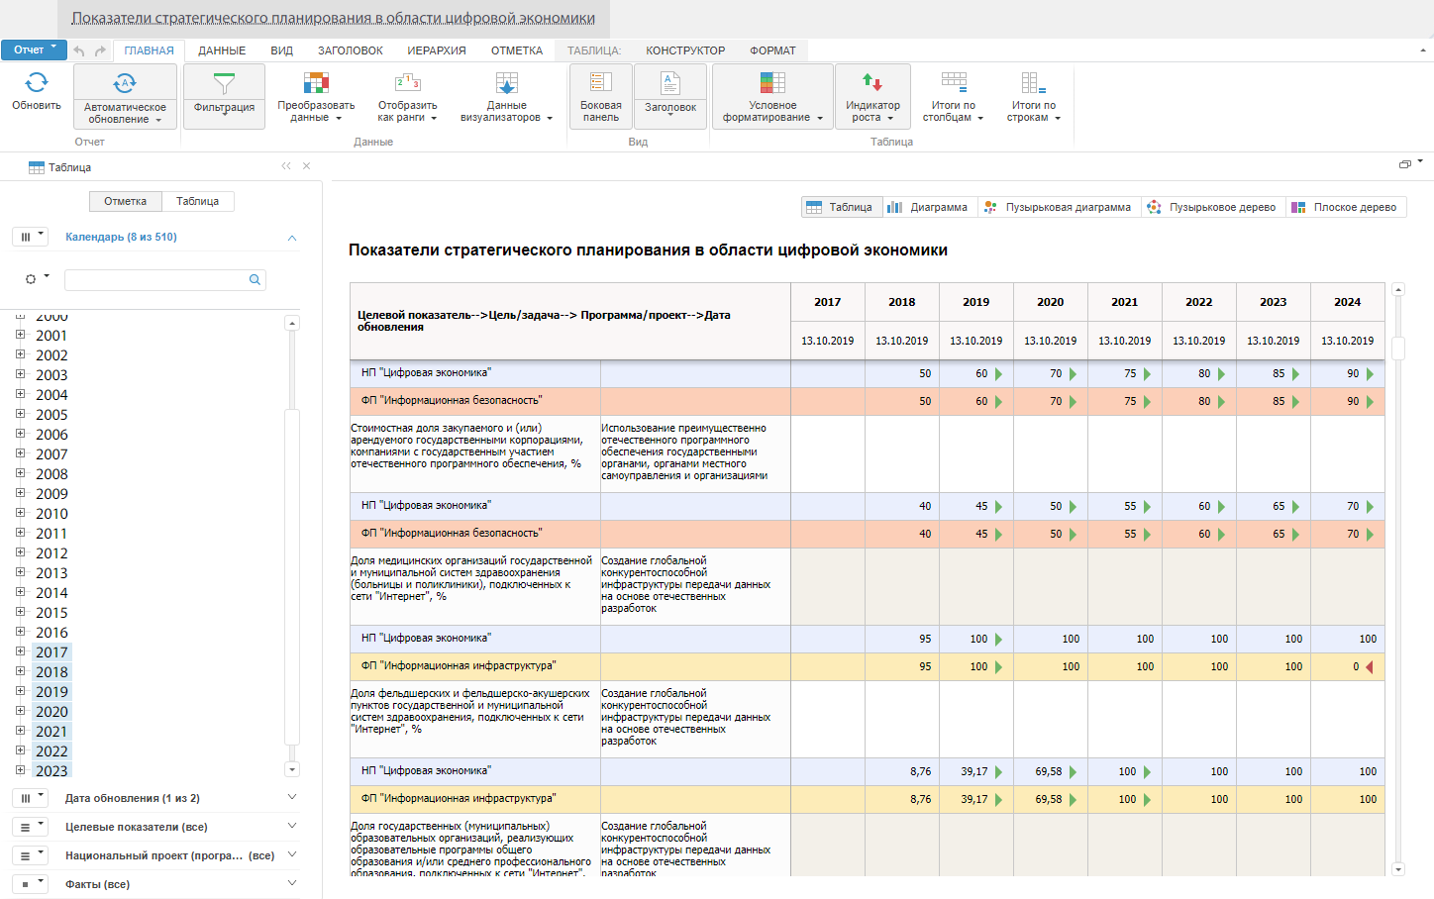Click the table scroll-down arrow

tap(1398, 869)
